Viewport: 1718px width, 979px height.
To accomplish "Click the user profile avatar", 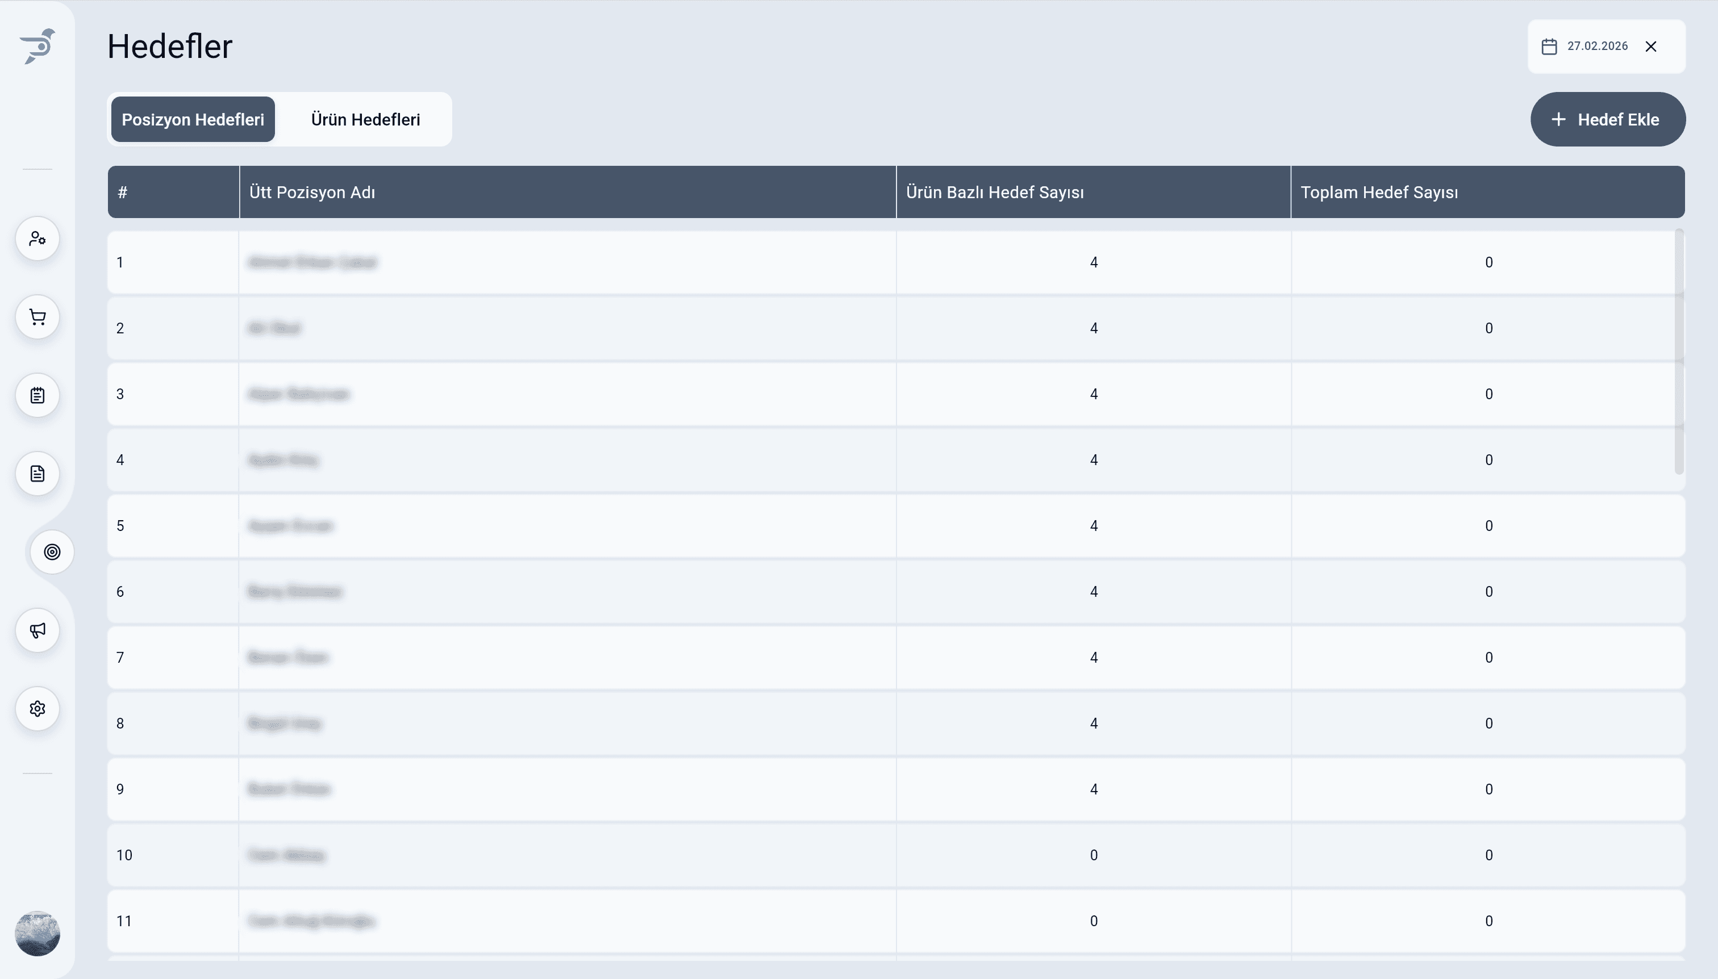I will tap(37, 933).
